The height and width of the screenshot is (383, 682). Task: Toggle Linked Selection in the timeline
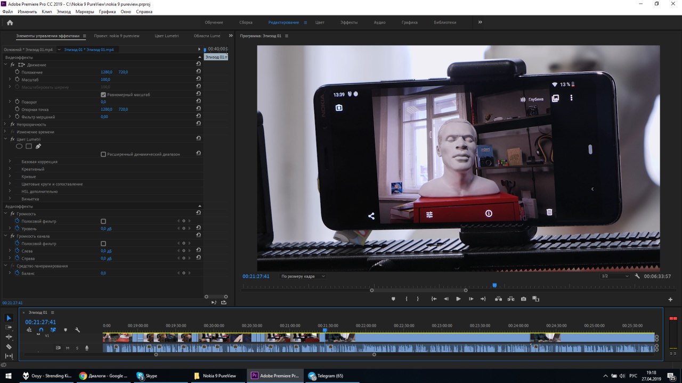pos(53,330)
